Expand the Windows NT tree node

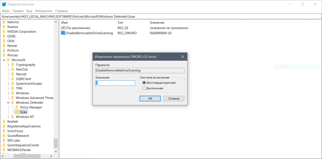click(8, 117)
